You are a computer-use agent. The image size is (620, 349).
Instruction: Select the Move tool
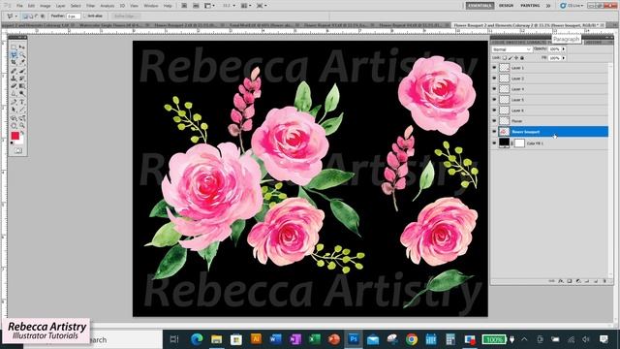coord(22,48)
